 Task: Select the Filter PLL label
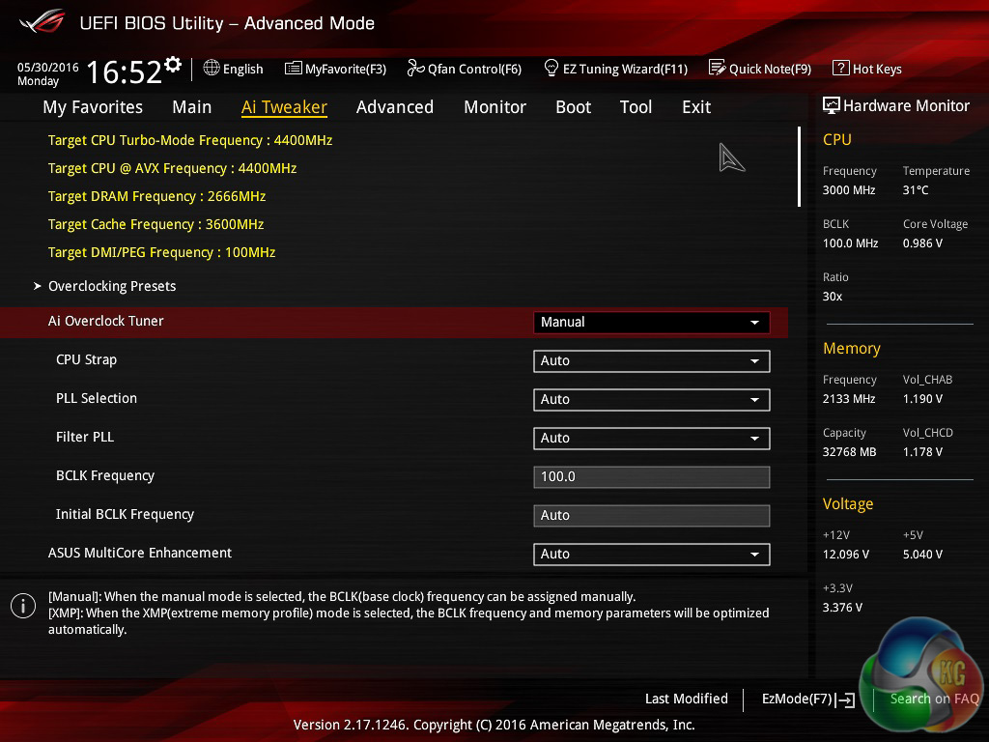[85, 438]
